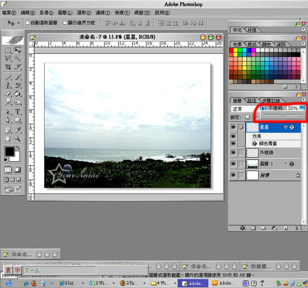Select the Healing Brush tool

click(8, 77)
